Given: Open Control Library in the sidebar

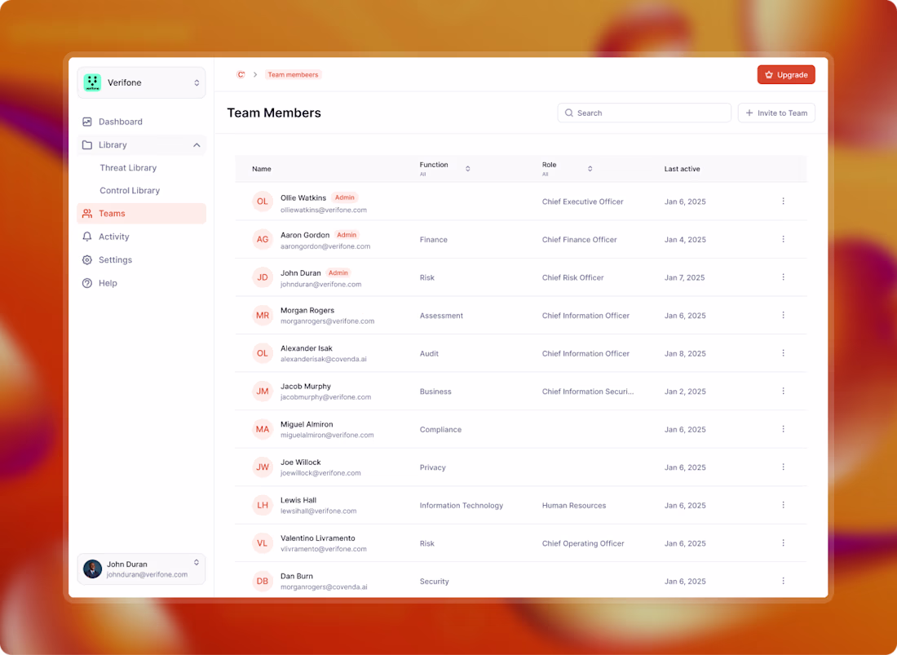Looking at the screenshot, I should (x=130, y=191).
